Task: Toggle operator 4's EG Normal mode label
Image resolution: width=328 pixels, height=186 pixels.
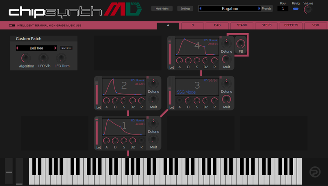Action: pos(213,40)
